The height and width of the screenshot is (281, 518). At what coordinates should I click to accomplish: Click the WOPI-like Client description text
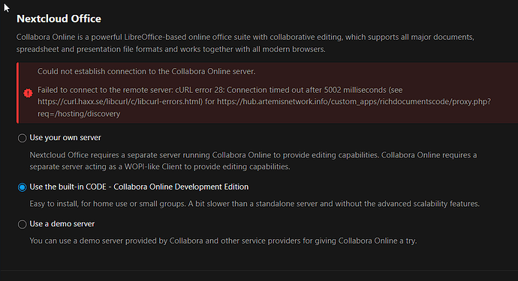pyautogui.click(x=253, y=160)
